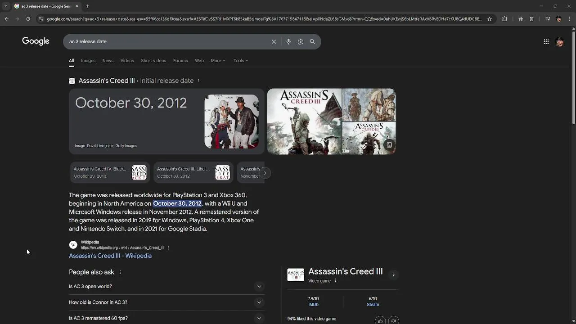576x324 pixels.
Task: Open the tab search dropdown arrow
Action: pos(5,6)
